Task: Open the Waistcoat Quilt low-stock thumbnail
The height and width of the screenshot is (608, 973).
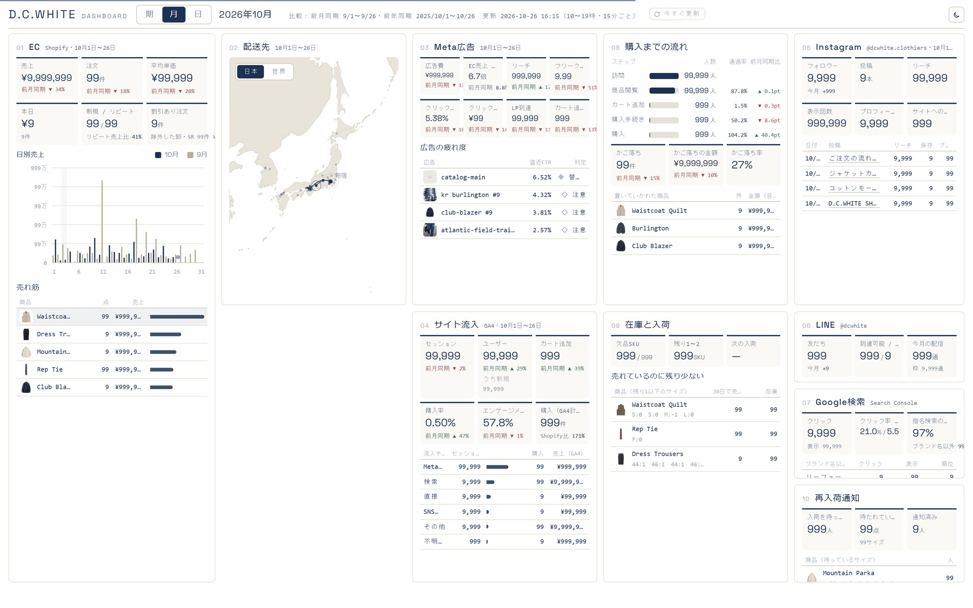Action: [621, 409]
